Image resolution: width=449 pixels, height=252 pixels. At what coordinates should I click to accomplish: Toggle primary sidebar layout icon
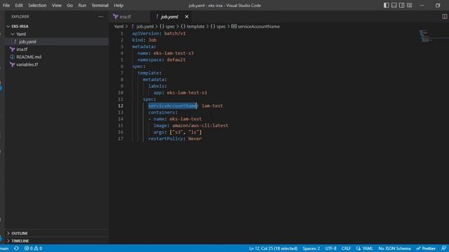[x=387, y=5]
